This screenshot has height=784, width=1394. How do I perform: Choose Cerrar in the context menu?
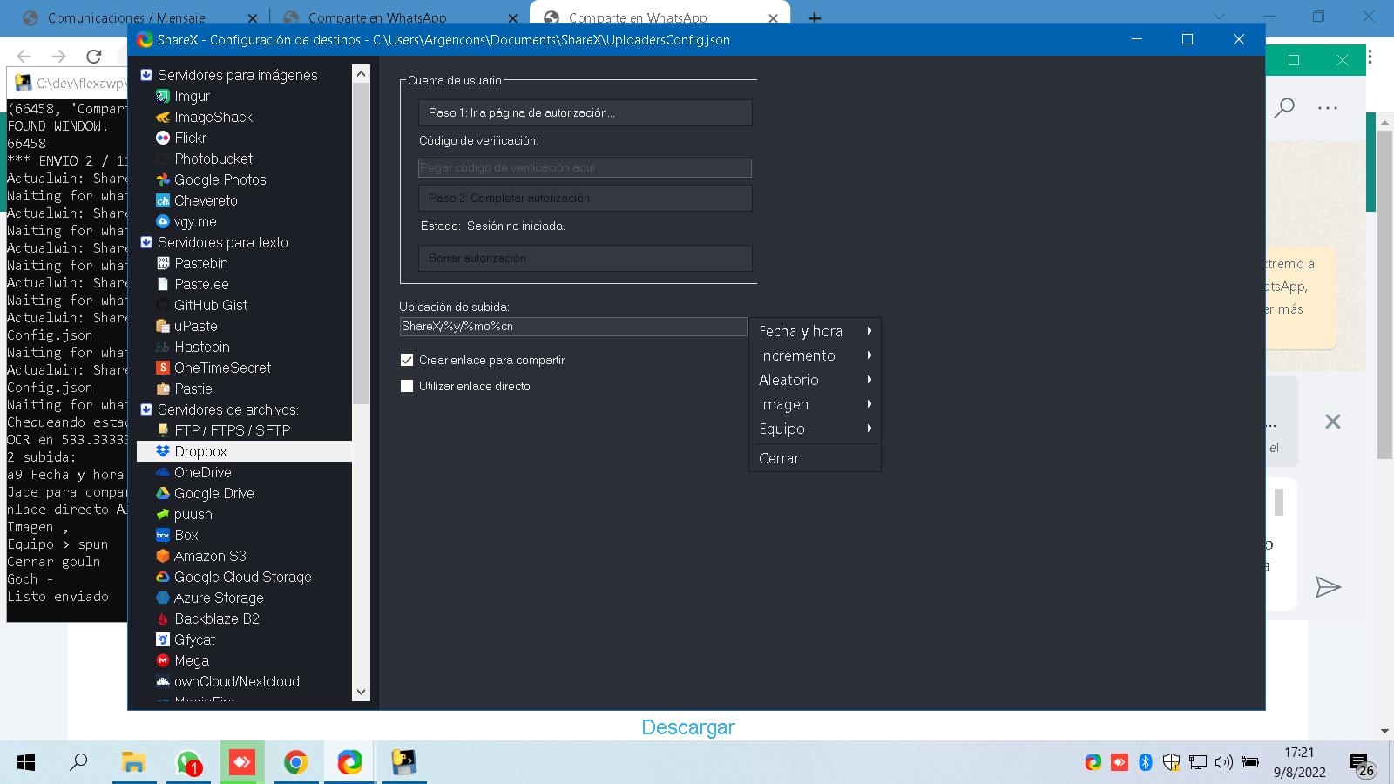pyautogui.click(x=815, y=458)
